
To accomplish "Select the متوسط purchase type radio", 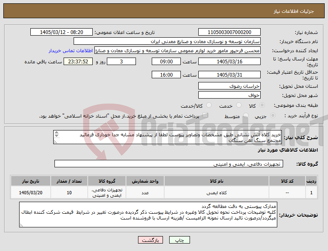I will click(x=246, y=116).
